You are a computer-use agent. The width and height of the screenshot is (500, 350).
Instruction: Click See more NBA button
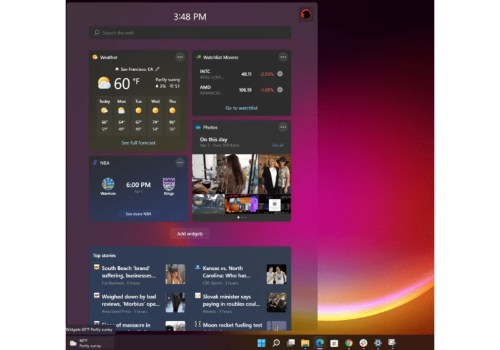pyautogui.click(x=138, y=214)
